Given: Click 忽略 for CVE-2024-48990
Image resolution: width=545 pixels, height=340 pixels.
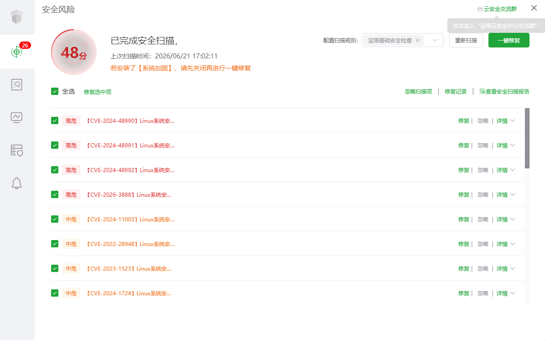Looking at the screenshot, I should click(x=483, y=120).
